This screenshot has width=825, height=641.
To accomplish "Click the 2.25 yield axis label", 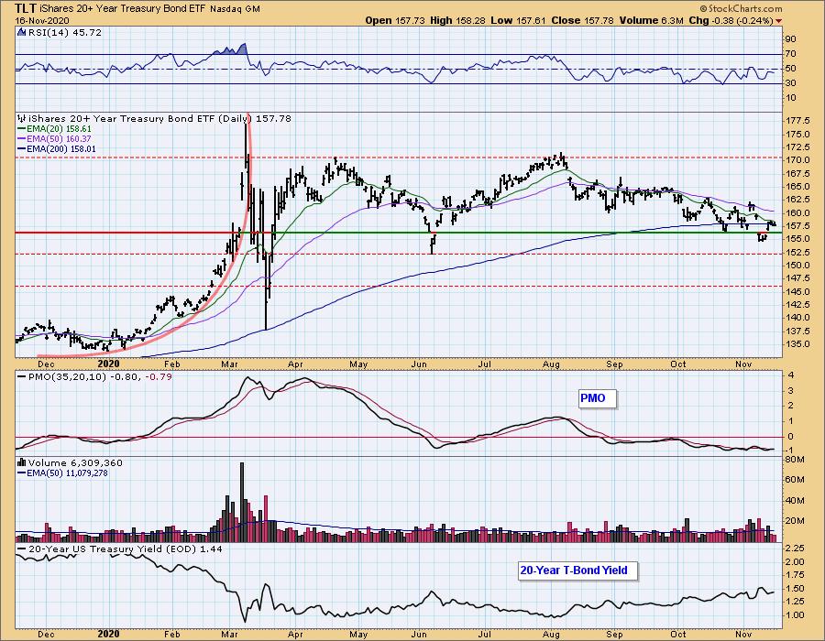I will (x=795, y=548).
